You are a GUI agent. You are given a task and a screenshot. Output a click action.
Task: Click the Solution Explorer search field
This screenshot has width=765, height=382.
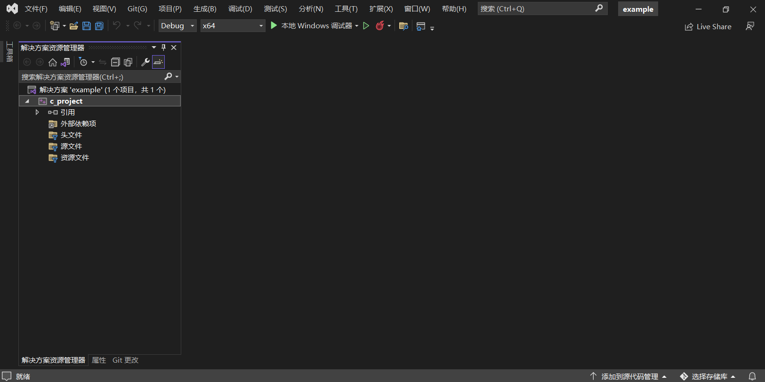pyautogui.click(x=92, y=77)
